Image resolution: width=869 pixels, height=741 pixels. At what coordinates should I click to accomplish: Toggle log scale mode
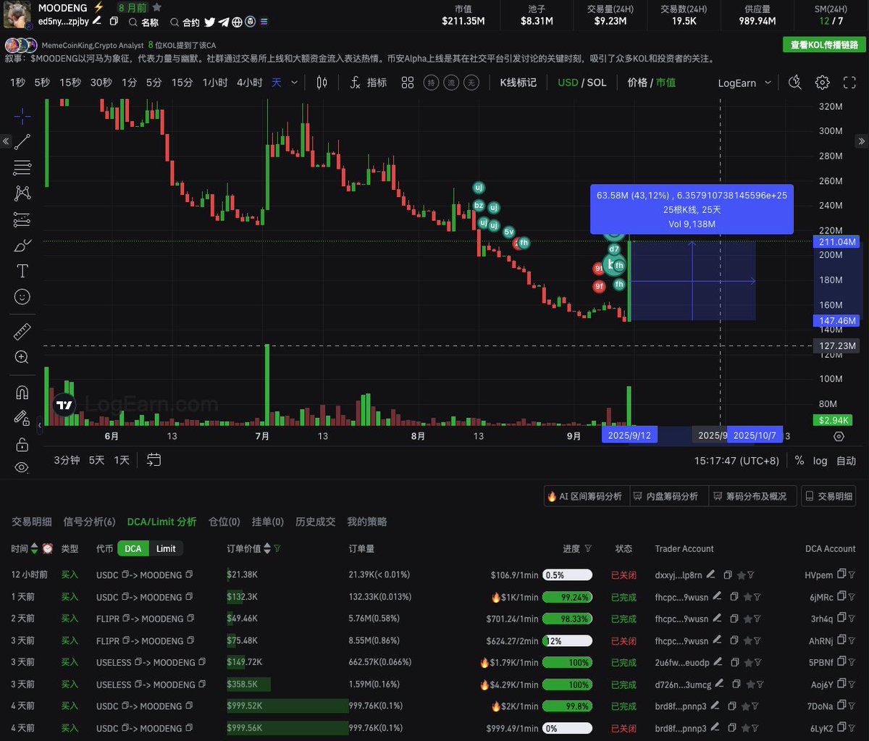(820, 460)
